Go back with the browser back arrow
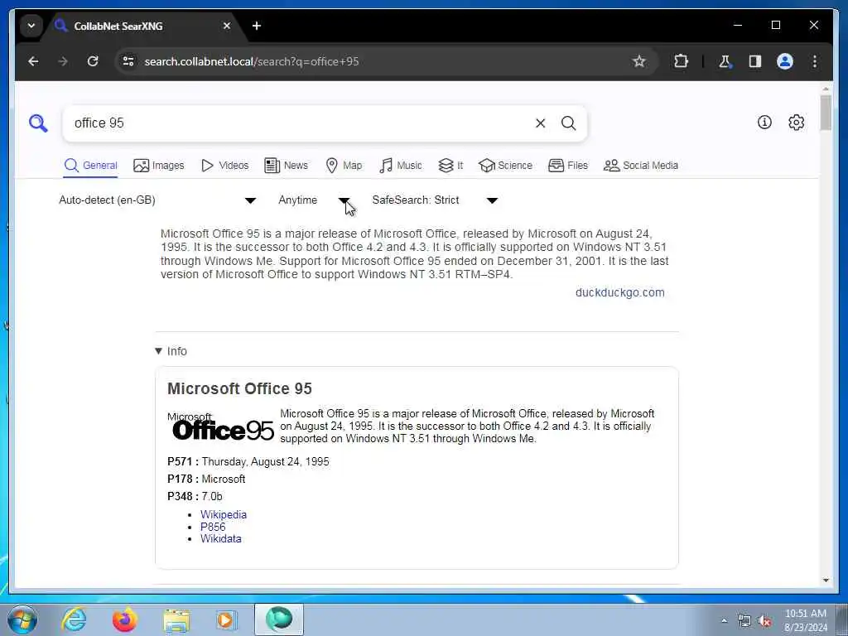Screen dimensions: 848x636 pos(33,61)
